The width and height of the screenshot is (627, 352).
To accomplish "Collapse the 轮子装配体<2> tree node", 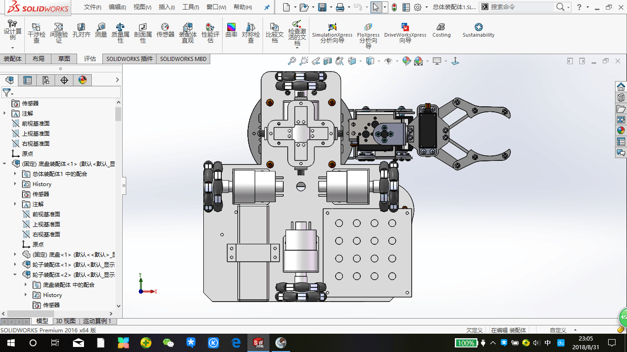I will pos(15,275).
